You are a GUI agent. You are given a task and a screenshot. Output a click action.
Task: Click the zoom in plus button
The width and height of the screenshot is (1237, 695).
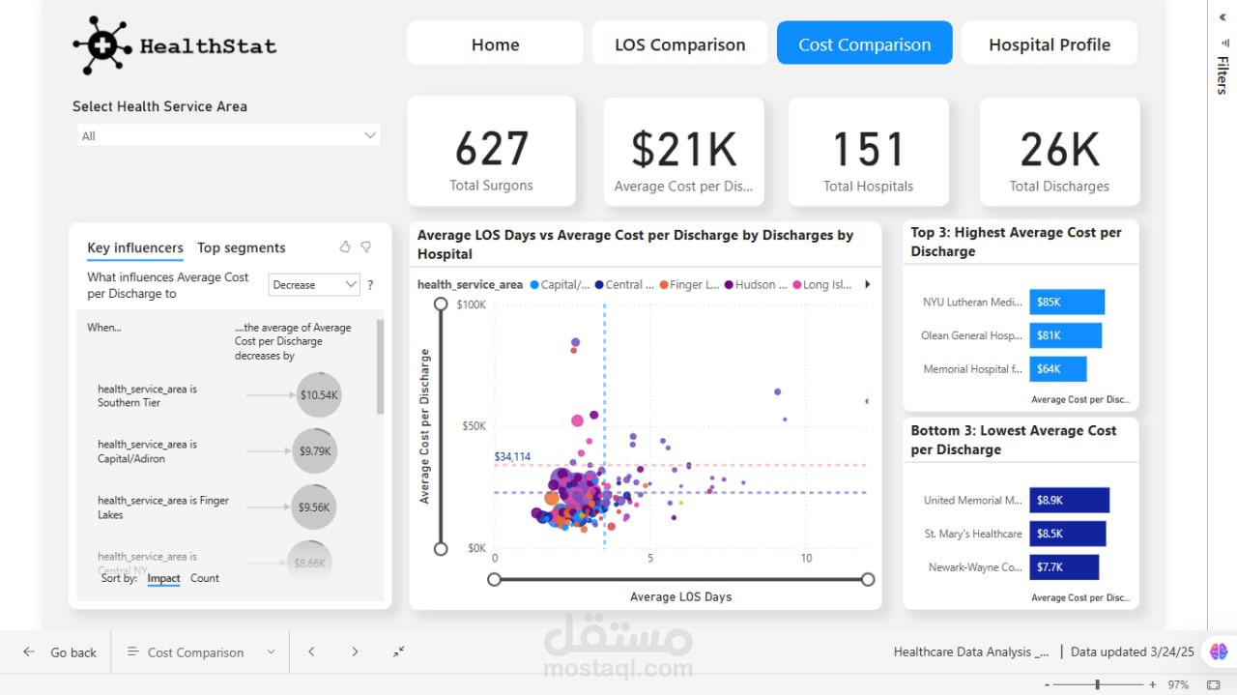(1153, 684)
